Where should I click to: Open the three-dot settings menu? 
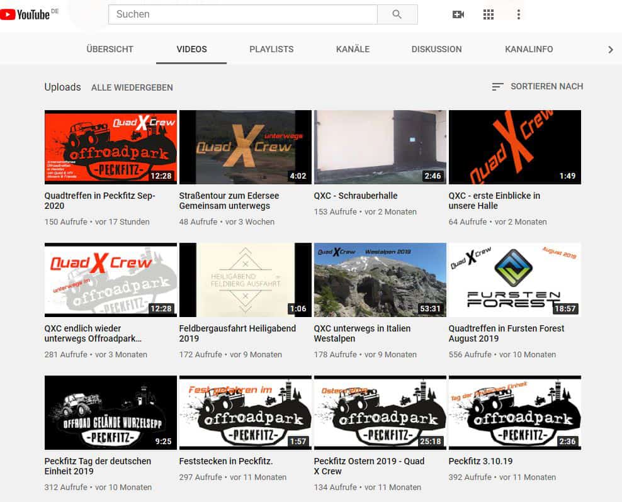519,14
